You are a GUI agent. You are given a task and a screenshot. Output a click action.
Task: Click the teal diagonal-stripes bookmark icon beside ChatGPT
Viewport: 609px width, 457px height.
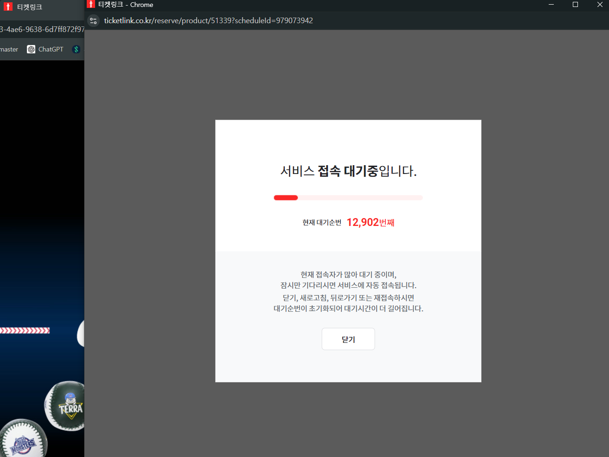pos(76,49)
